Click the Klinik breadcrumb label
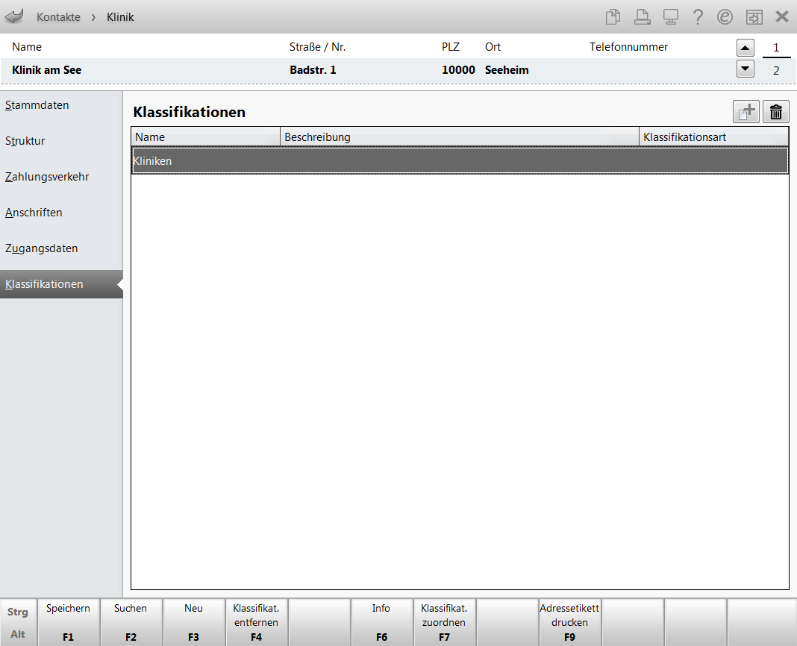The width and height of the screenshot is (797, 646). (x=120, y=17)
